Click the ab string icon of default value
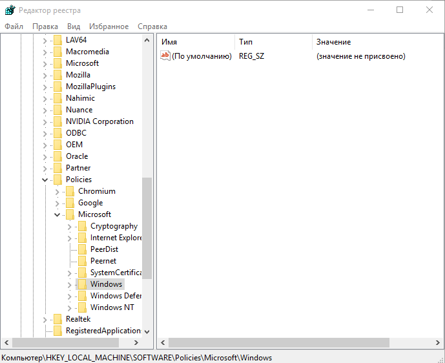 (x=165, y=56)
